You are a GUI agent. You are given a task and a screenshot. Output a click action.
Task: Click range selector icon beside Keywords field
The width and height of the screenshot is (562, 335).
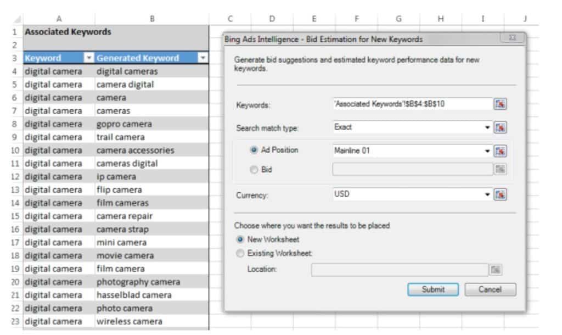pyautogui.click(x=499, y=104)
